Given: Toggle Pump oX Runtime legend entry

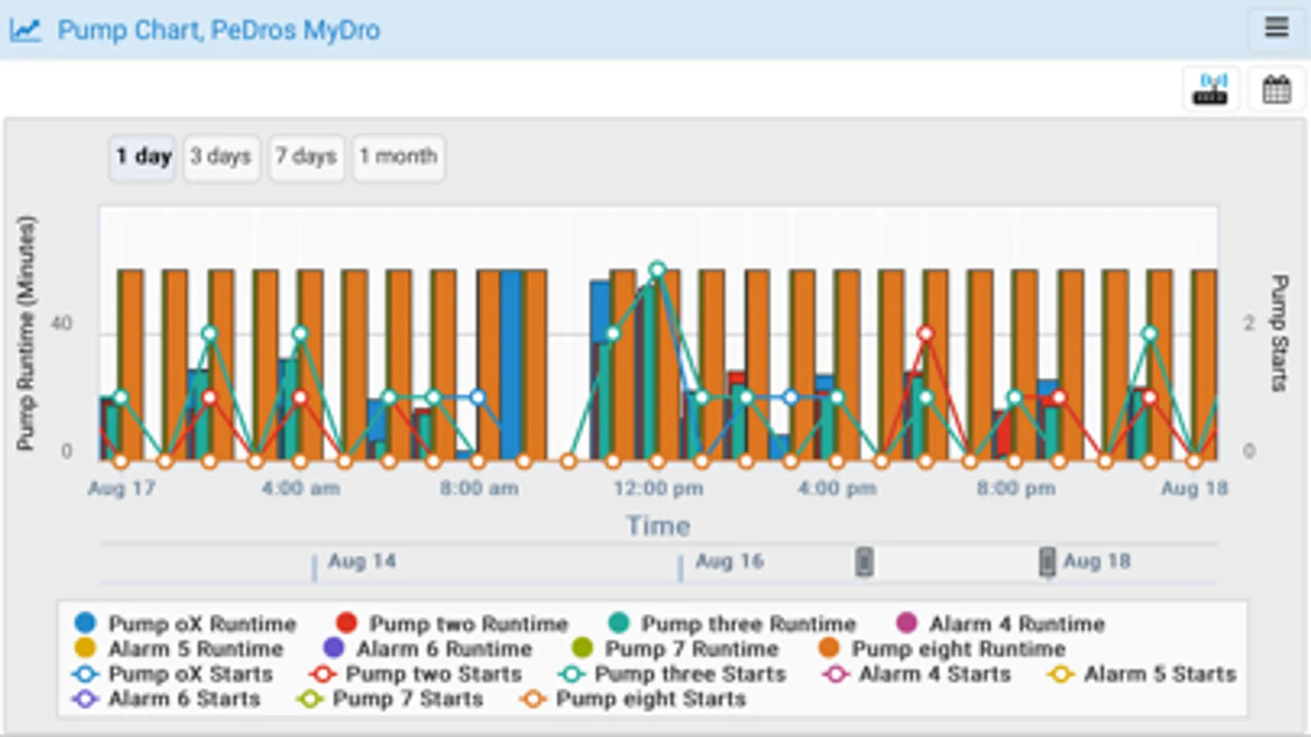Looking at the screenshot, I should point(184,623).
